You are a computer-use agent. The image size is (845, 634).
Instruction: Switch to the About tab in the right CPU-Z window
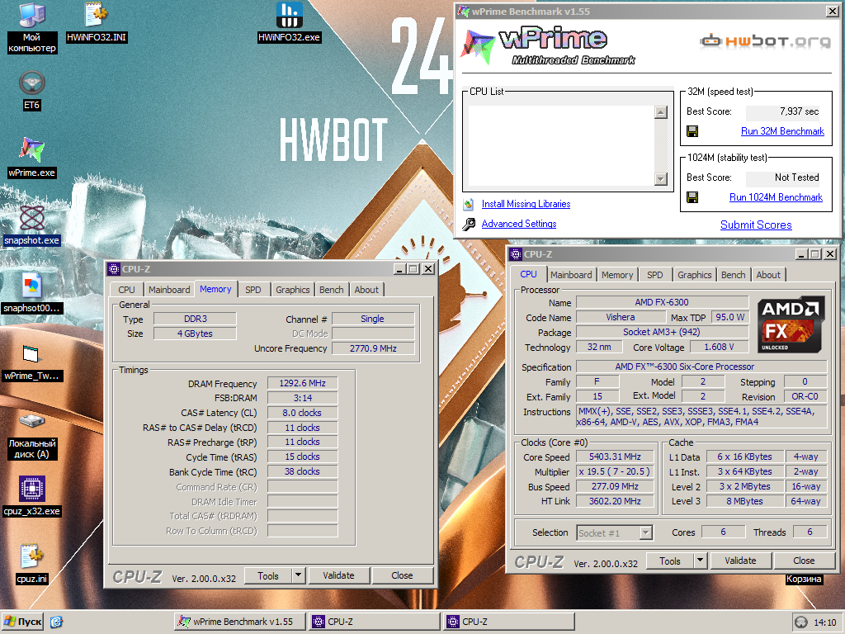click(x=768, y=275)
